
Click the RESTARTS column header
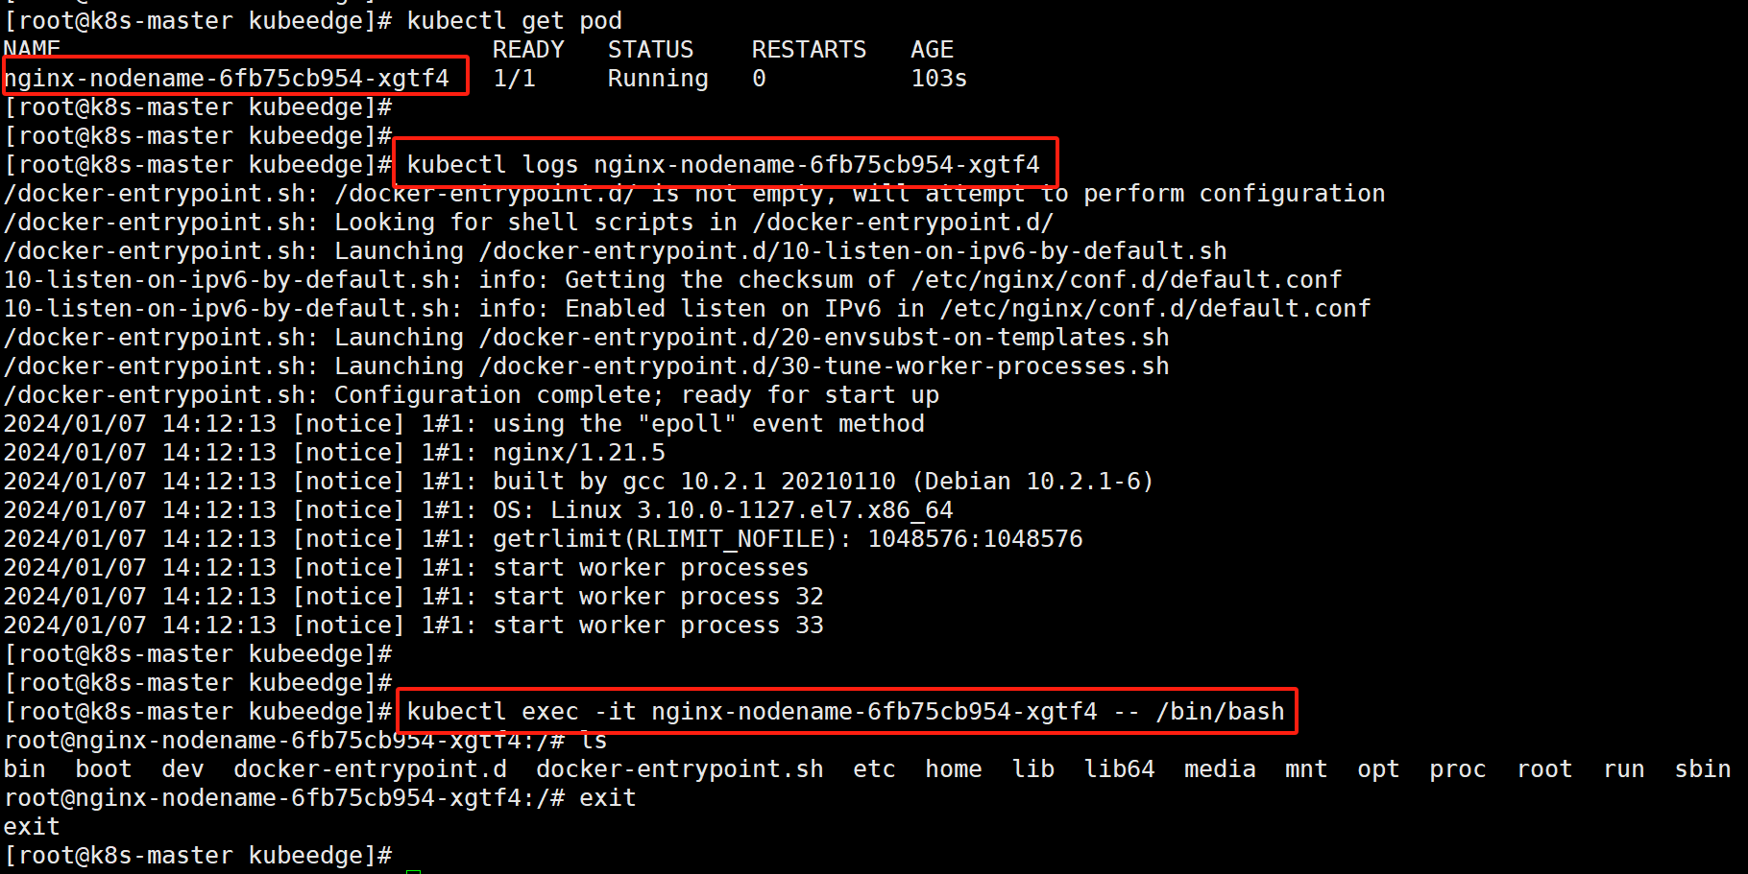tap(809, 49)
